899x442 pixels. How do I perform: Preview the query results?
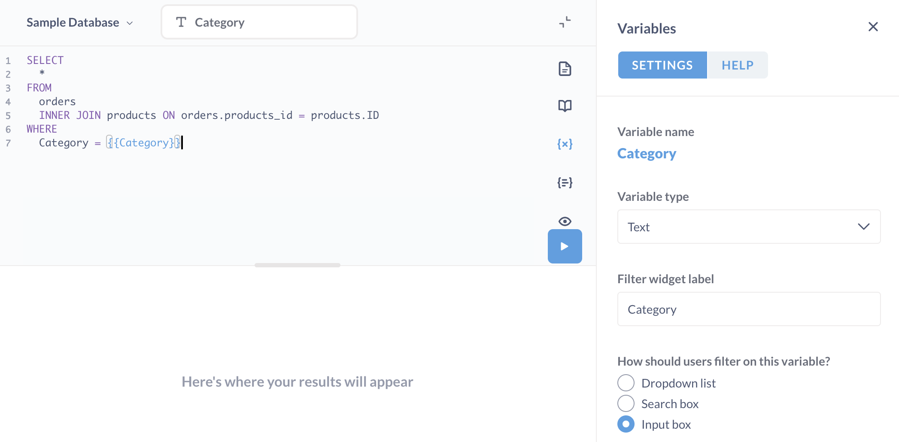[x=565, y=221]
